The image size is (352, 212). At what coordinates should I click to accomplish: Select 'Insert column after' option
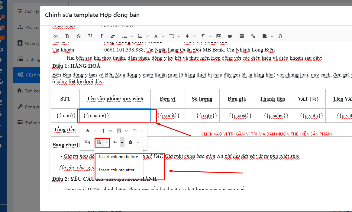[x=117, y=170]
